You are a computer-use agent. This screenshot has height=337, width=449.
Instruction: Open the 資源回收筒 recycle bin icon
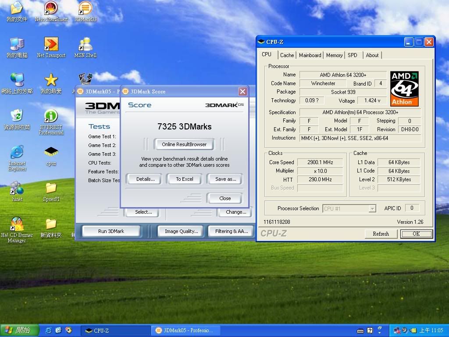click(x=17, y=119)
